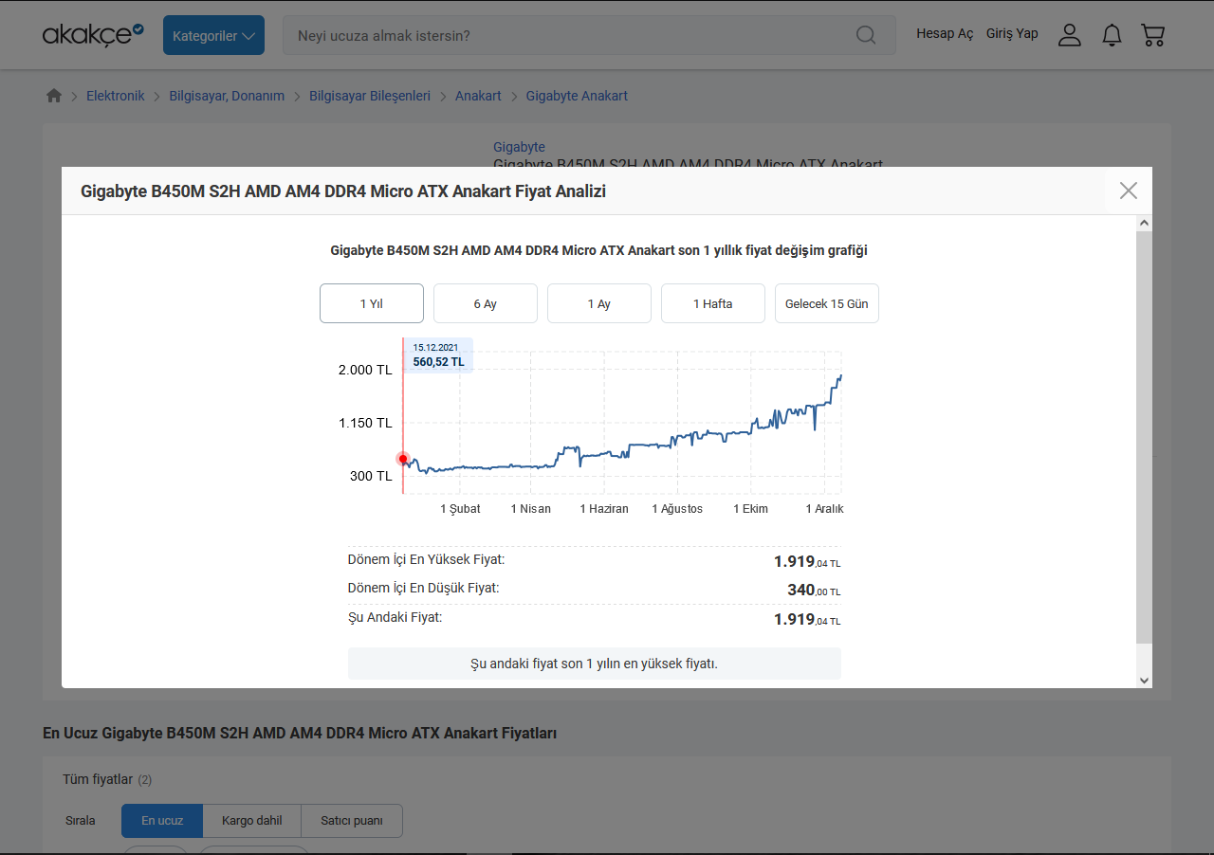Viewport: 1214px width, 855px height.
Task: Show the 1 Hafta price range
Action: (x=713, y=303)
